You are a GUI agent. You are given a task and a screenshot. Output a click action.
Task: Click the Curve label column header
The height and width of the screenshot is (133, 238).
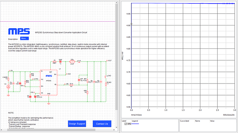point(185,121)
